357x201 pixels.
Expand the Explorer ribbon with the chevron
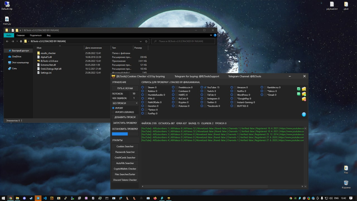pyautogui.click(x=211, y=35)
